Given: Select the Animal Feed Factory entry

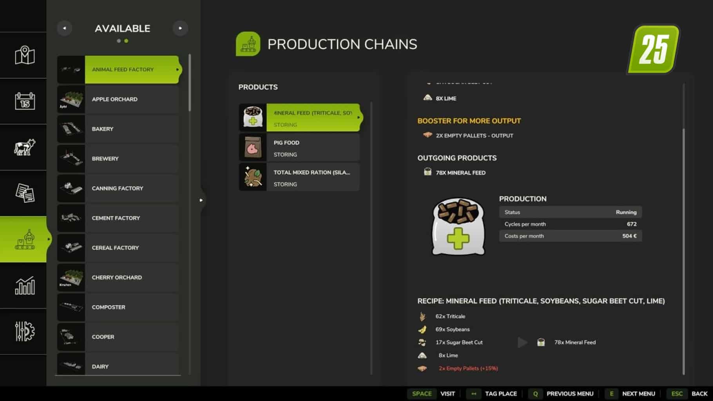Looking at the screenshot, I should coord(119,70).
